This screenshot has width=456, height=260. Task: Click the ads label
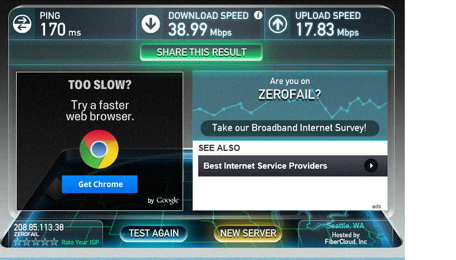click(376, 206)
